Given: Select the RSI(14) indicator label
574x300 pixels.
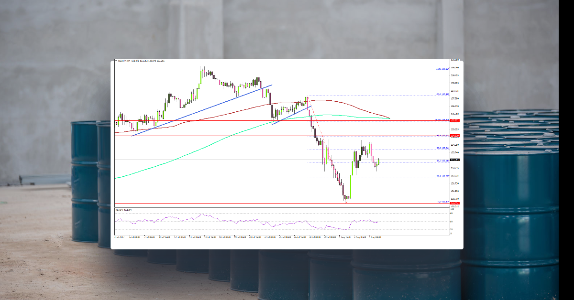Looking at the screenshot, I should tap(122, 209).
